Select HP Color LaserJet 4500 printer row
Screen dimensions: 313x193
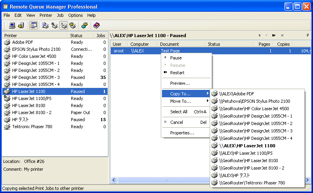pyautogui.click(x=55, y=56)
